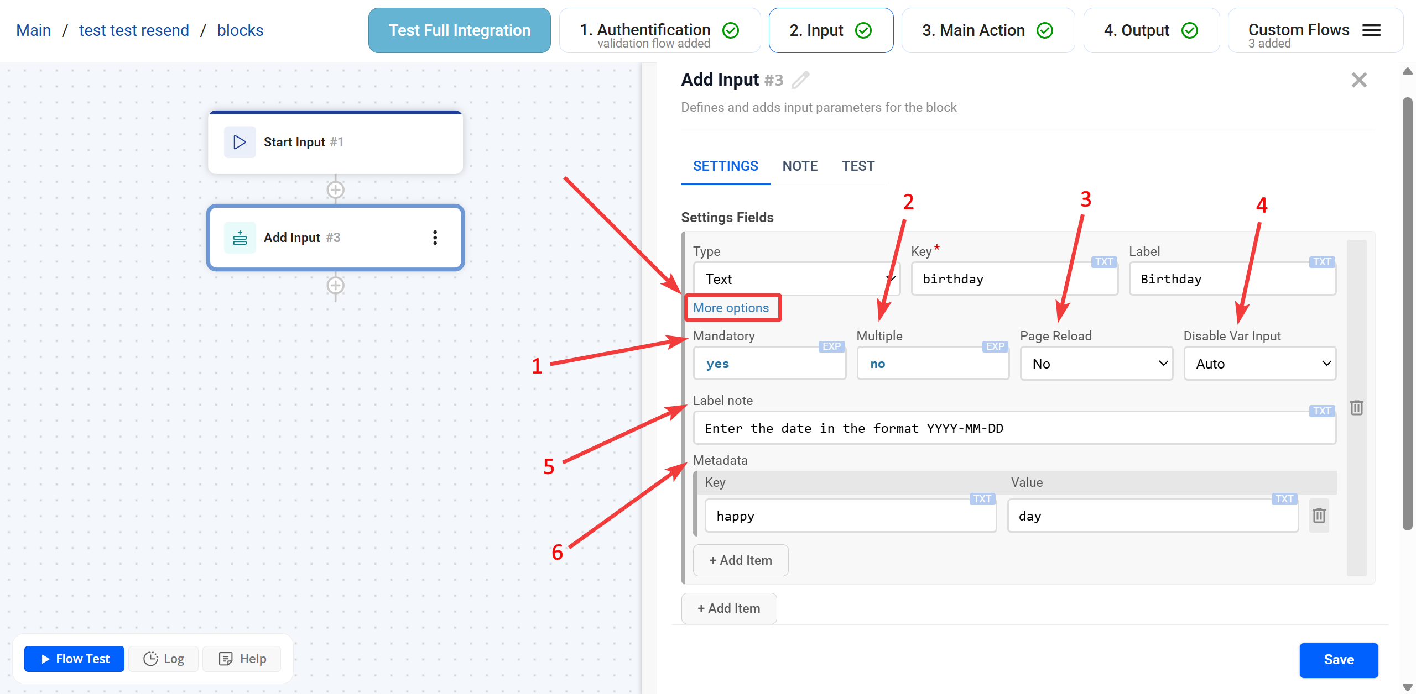Toggle the EXP badge on the Multiple field

[x=995, y=346]
